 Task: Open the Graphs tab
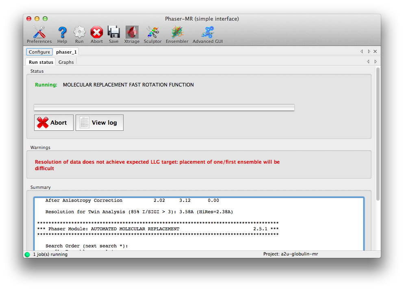tap(66, 62)
